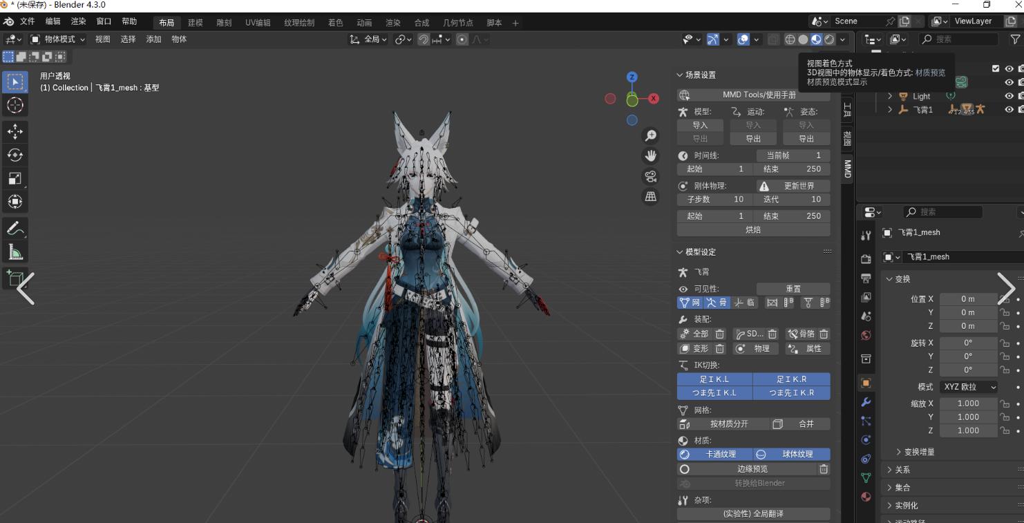Click the zoom magnifier viewport icon
The image size is (1024, 523).
point(650,136)
